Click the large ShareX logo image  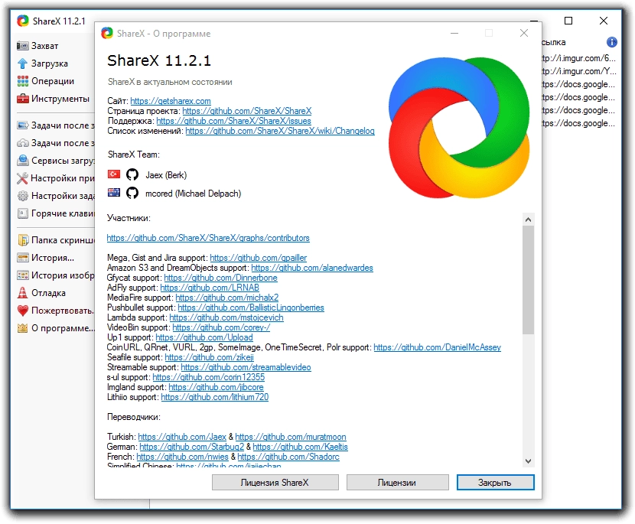(x=459, y=128)
